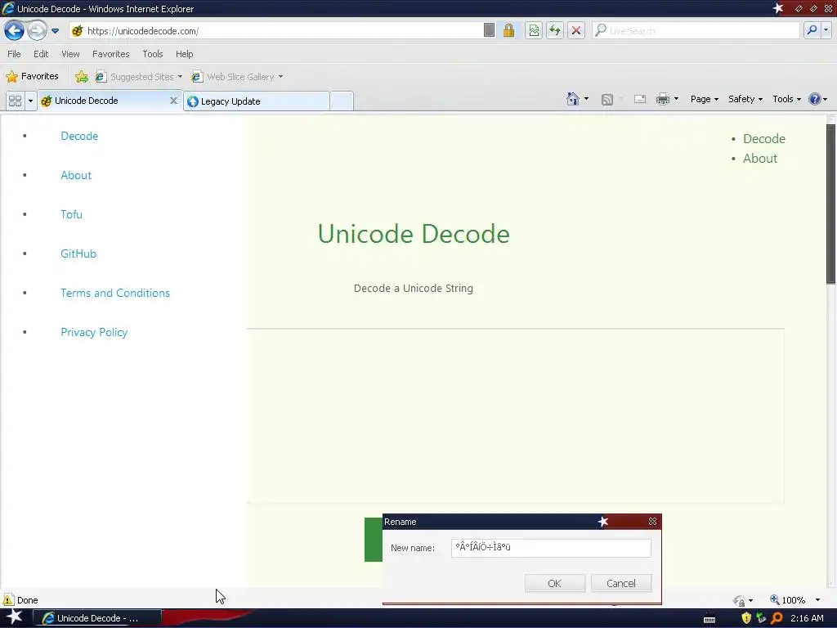
Task: Expand the Print dropdown arrow
Action: [x=676, y=99]
